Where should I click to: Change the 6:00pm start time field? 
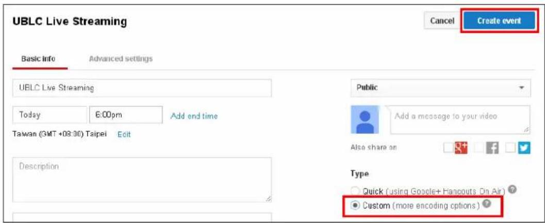tap(126, 115)
